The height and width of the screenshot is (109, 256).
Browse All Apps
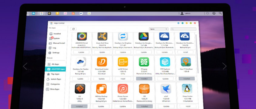tap(53, 64)
